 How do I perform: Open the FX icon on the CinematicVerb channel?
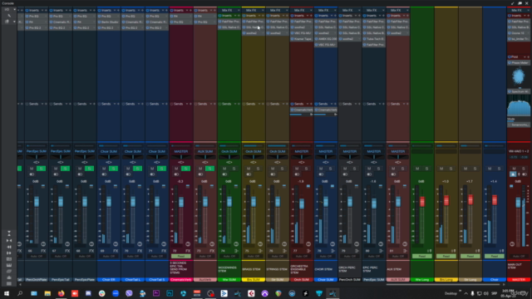[x=188, y=251]
